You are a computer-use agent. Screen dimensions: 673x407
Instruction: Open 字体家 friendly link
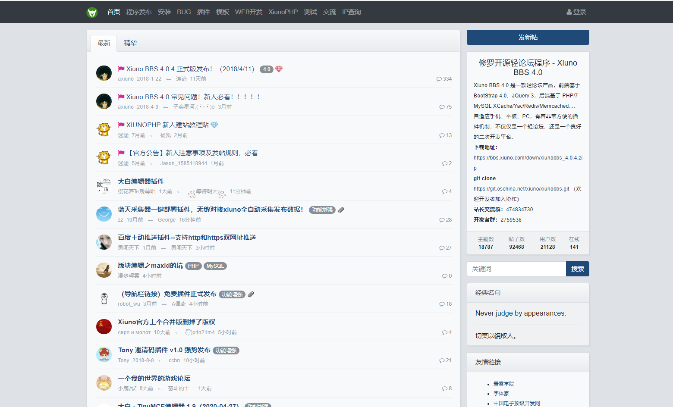pyautogui.click(x=501, y=394)
